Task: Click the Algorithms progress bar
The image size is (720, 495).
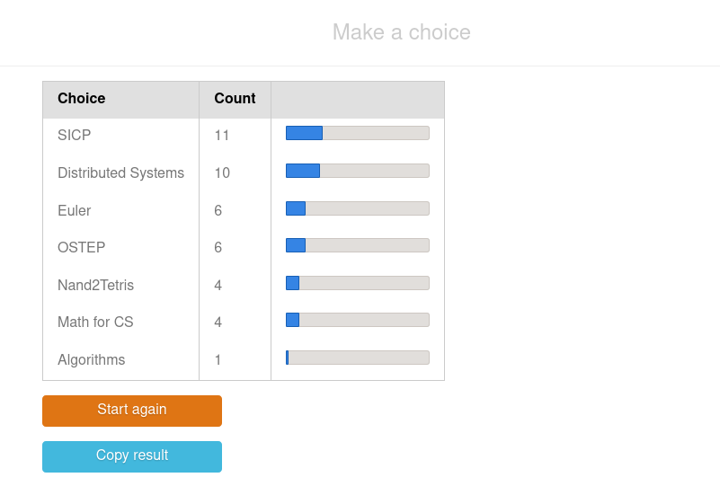Action: click(x=358, y=358)
